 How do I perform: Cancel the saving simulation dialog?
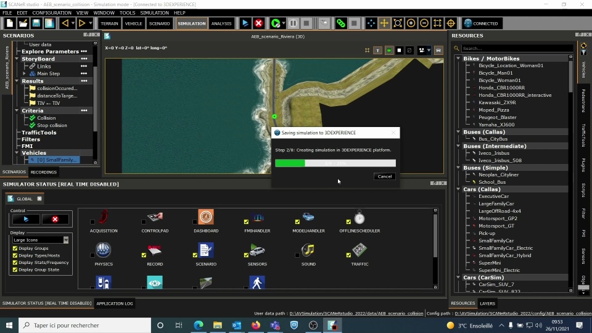384,176
